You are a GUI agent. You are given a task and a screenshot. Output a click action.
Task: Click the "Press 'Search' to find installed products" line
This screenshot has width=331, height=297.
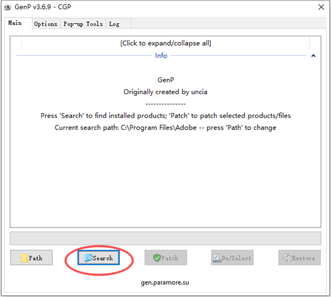(165, 116)
